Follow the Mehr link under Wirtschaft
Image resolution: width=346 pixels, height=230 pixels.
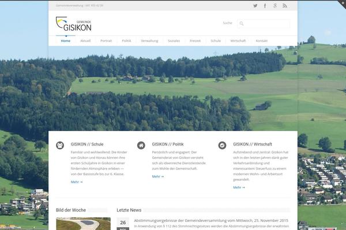tap(239, 187)
